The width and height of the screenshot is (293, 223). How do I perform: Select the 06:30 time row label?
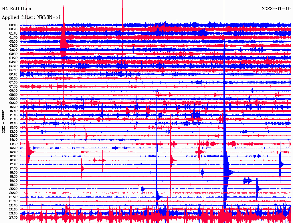[13, 78]
